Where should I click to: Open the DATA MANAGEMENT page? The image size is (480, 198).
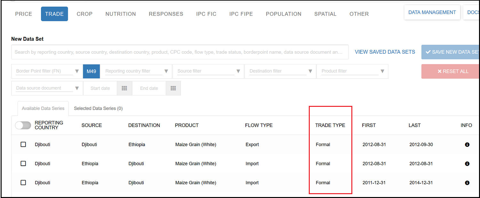(x=432, y=12)
